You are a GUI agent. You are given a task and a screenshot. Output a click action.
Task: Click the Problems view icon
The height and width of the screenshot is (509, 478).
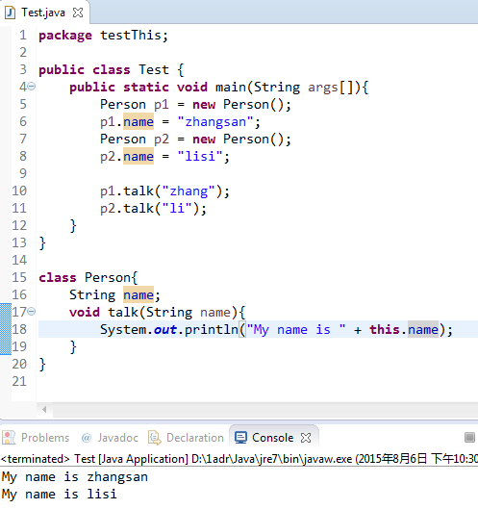coord(9,438)
